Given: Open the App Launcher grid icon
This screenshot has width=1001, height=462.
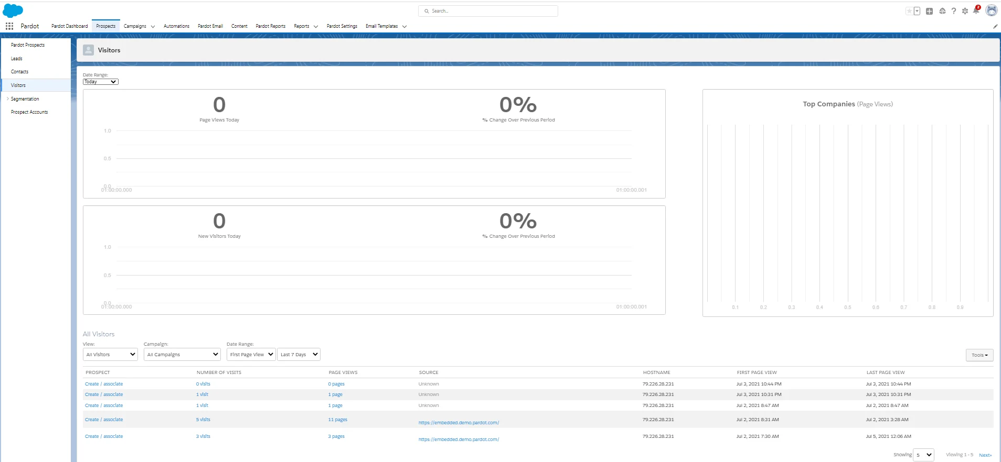Looking at the screenshot, I should click(x=9, y=26).
